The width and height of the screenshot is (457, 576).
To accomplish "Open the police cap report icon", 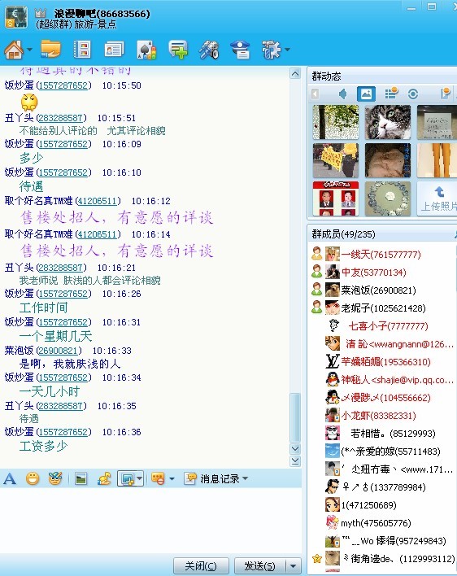I will click(240, 50).
